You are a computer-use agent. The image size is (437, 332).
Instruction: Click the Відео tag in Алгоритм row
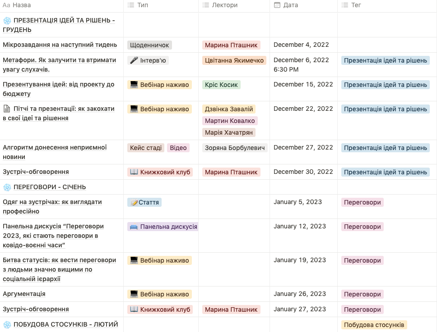(178, 148)
